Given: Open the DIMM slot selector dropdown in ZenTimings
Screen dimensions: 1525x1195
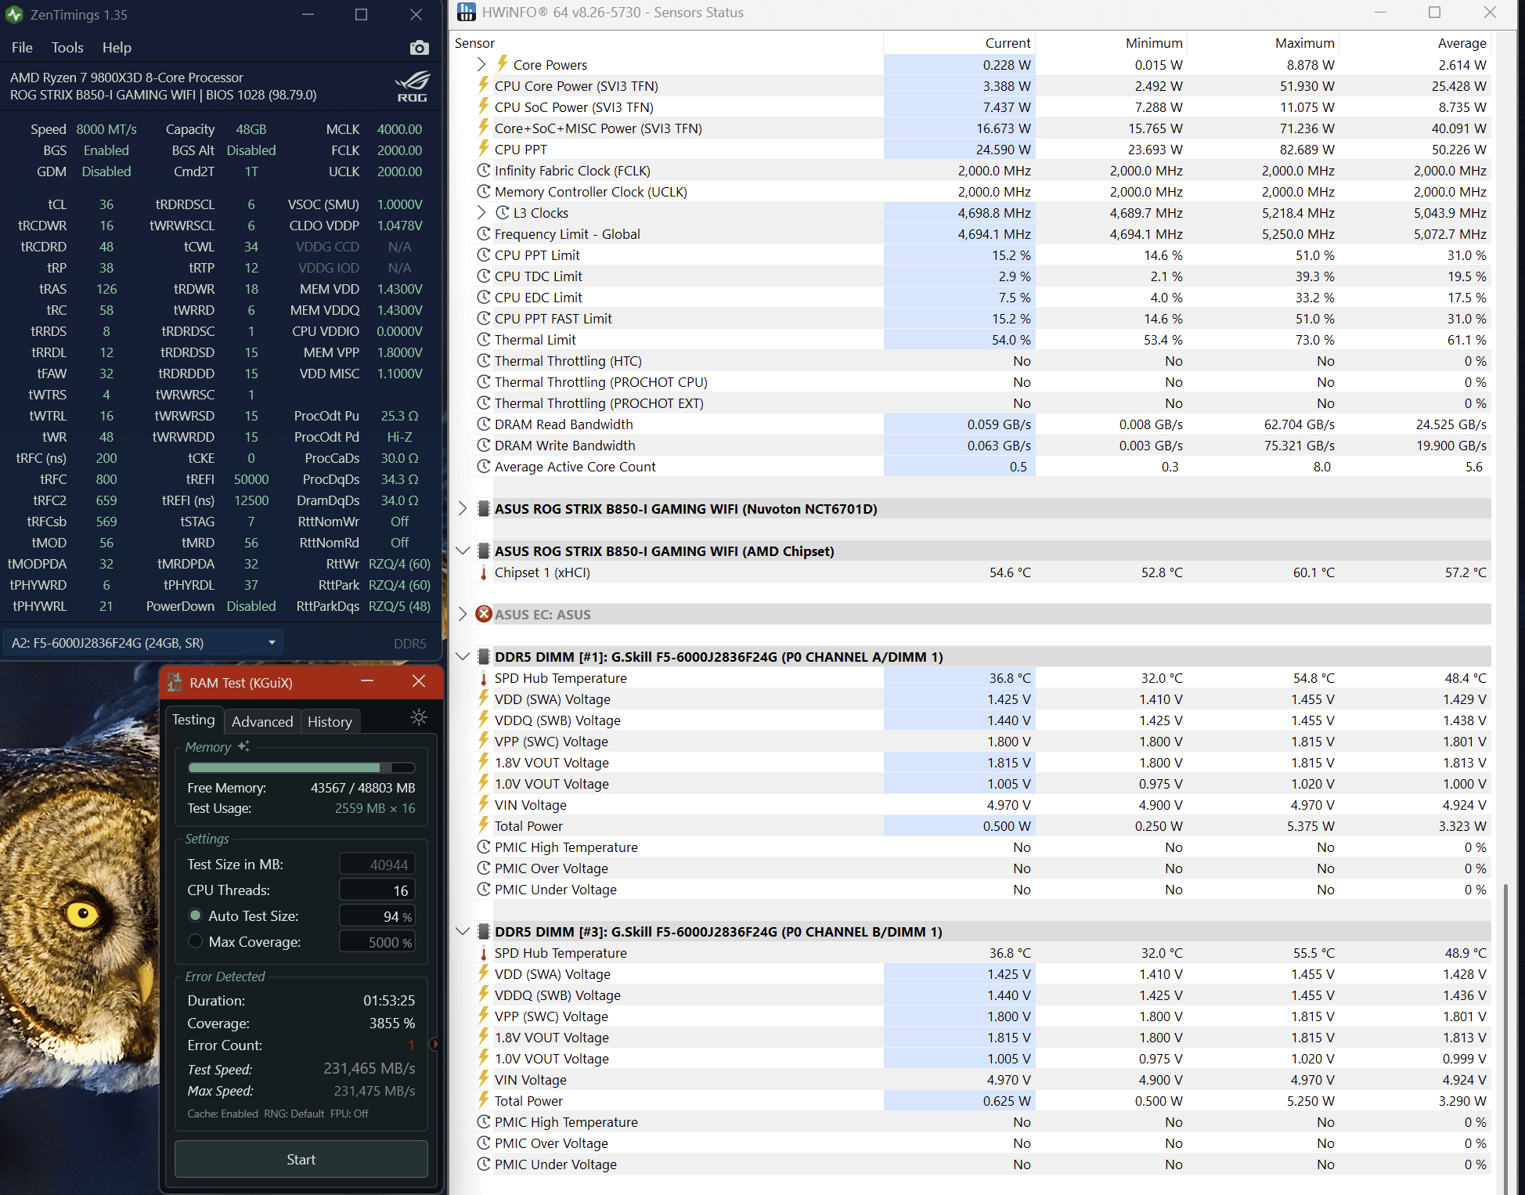Looking at the screenshot, I should pos(143,643).
